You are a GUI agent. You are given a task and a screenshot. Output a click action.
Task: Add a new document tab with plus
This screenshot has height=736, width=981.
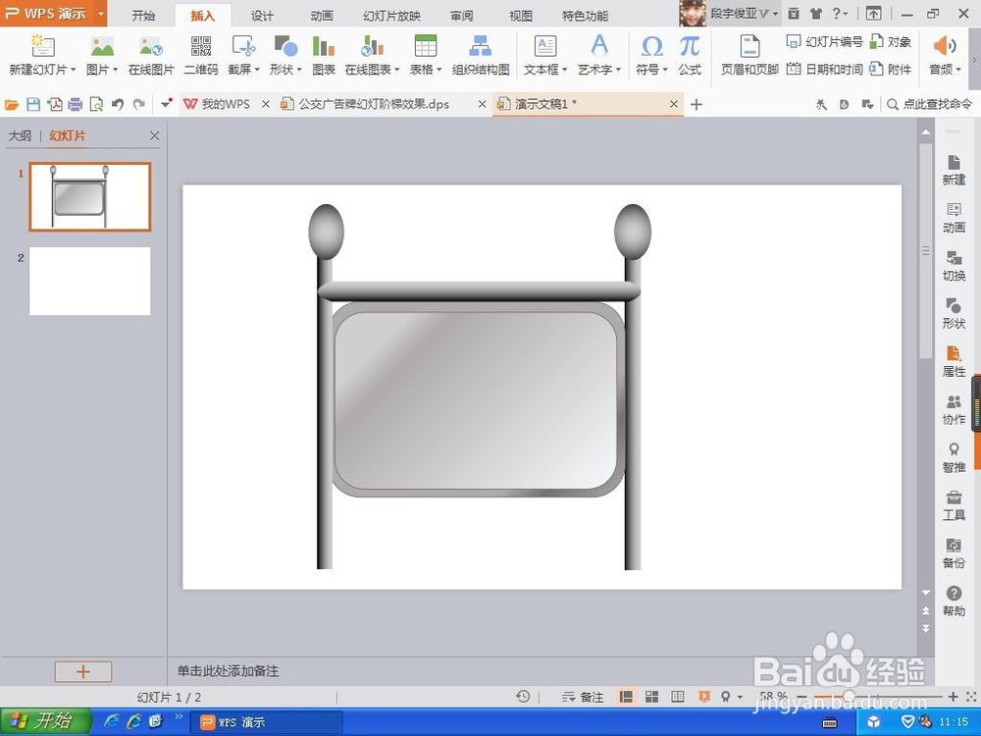click(697, 105)
